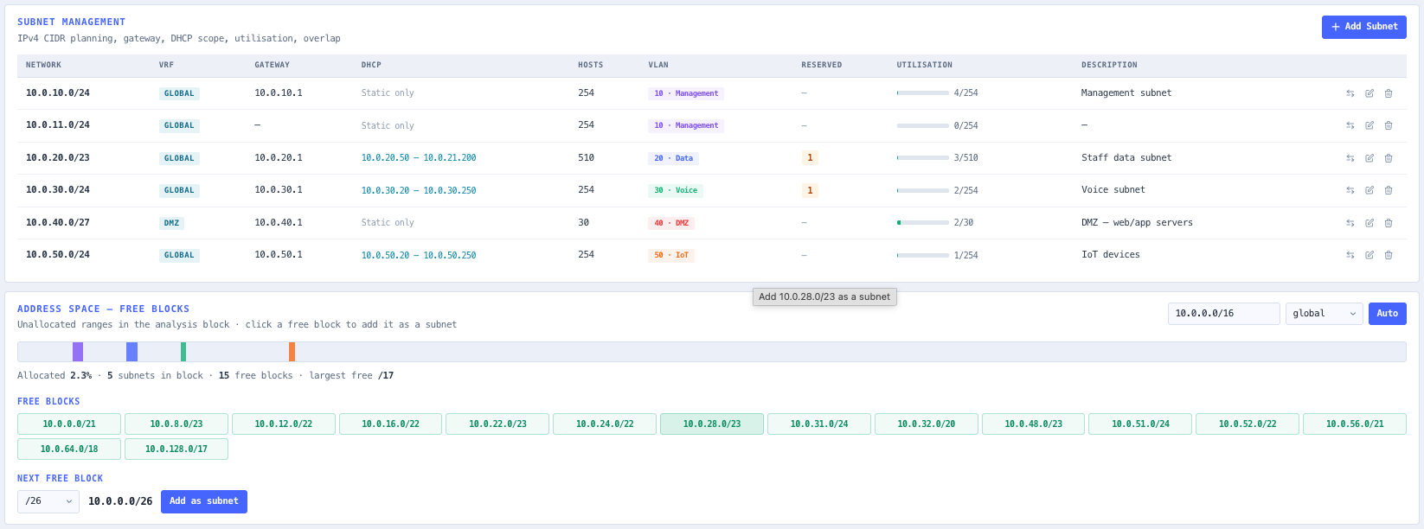Select free block 10.0.128.0/17

coord(176,449)
